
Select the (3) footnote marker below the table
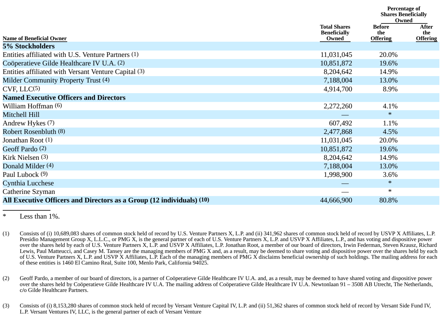[6, 306]
